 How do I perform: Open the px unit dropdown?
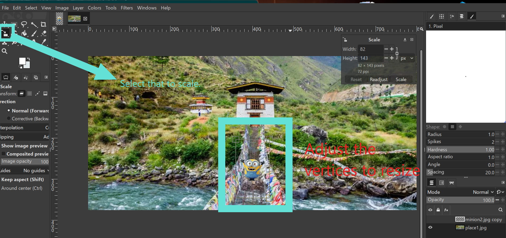point(407,58)
